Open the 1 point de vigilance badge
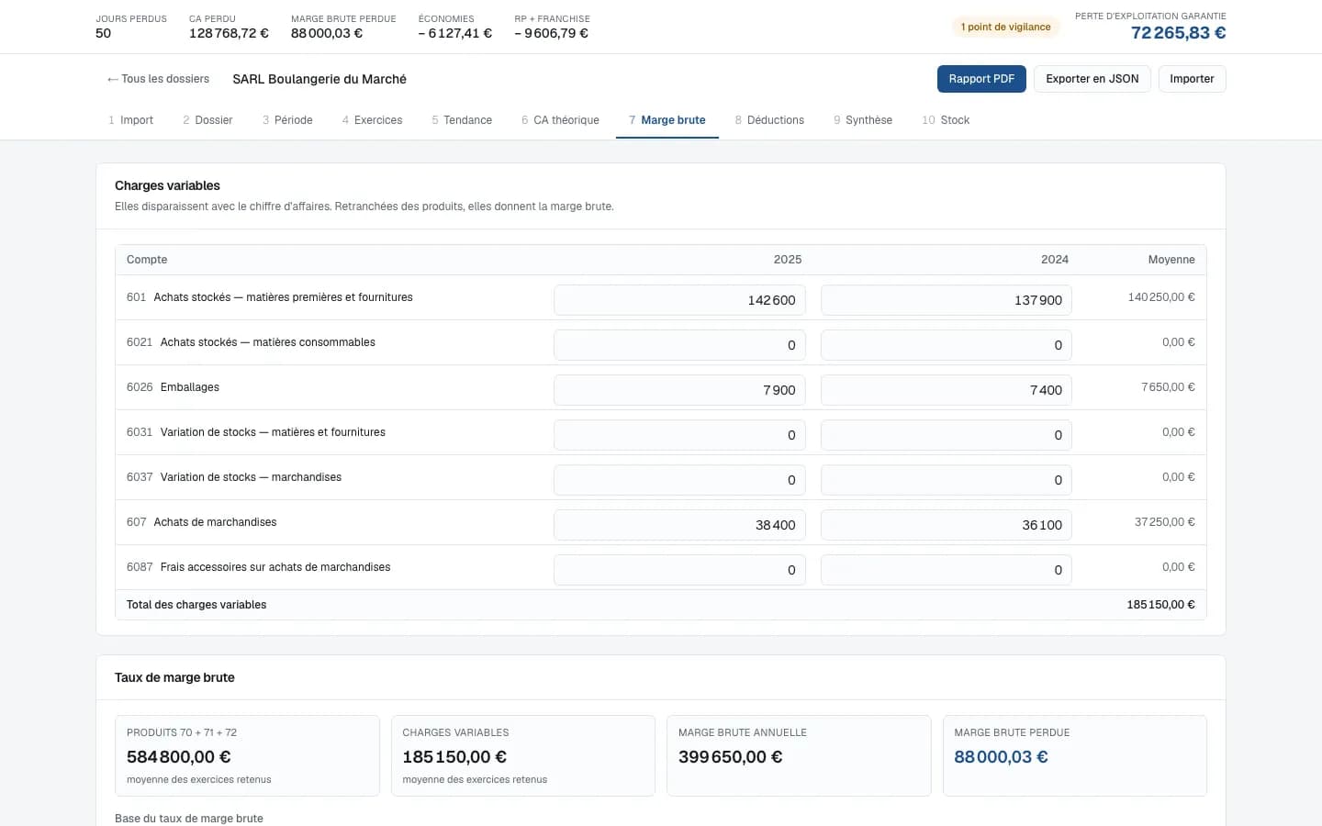The image size is (1322, 826). point(1005,27)
